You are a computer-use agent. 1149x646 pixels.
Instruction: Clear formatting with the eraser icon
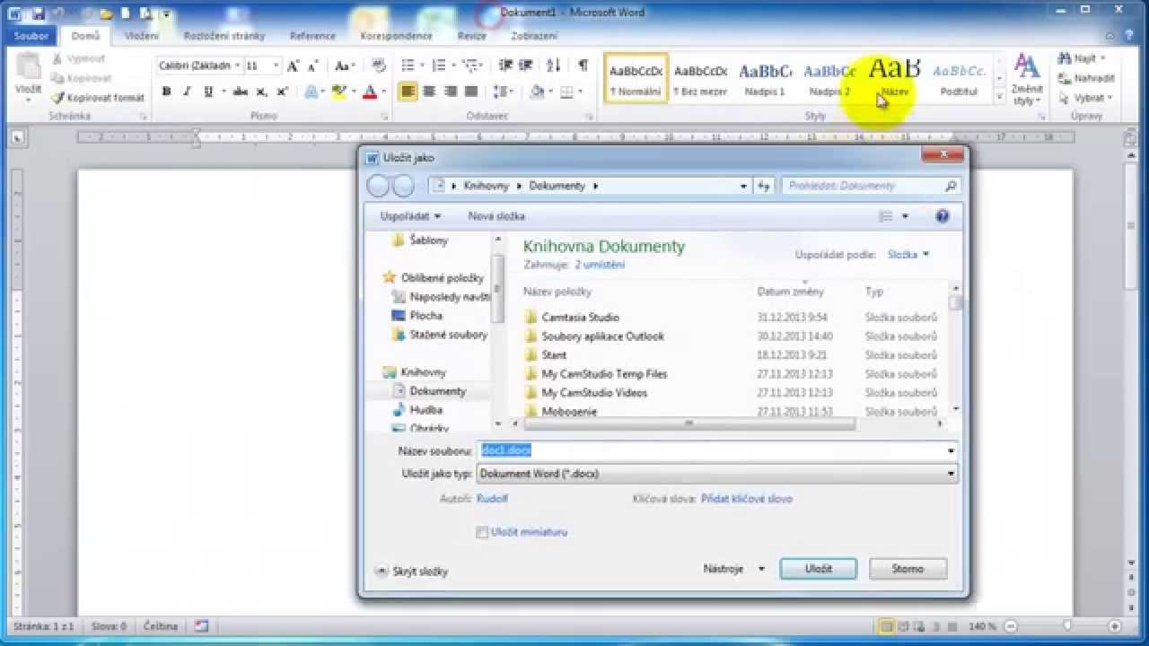pyautogui.click(x=378, y=65)
